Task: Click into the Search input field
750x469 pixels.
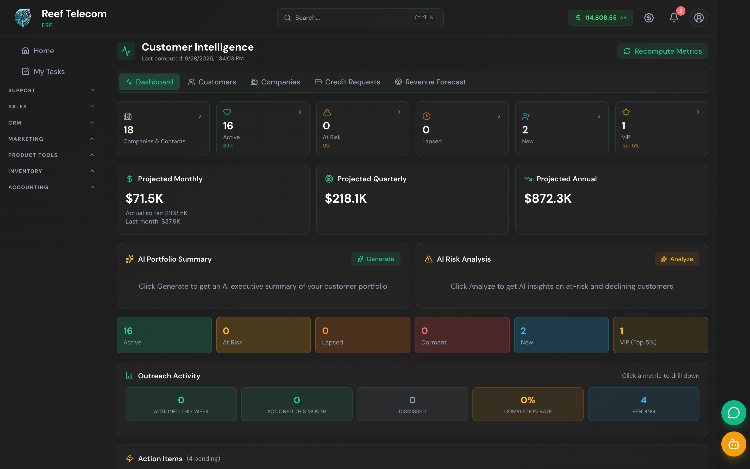Action: (360, 18)
